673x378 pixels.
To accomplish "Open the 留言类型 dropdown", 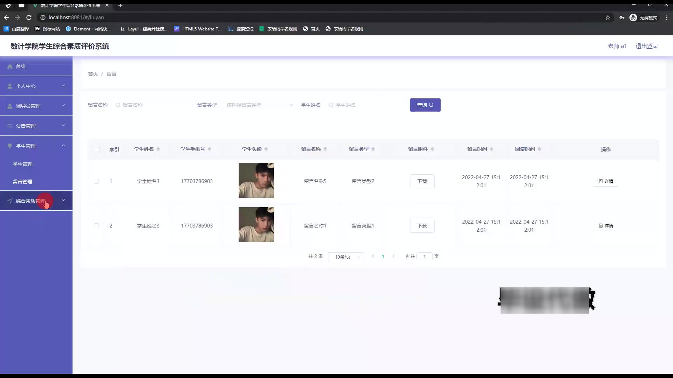I will click(x=259, y=105).
